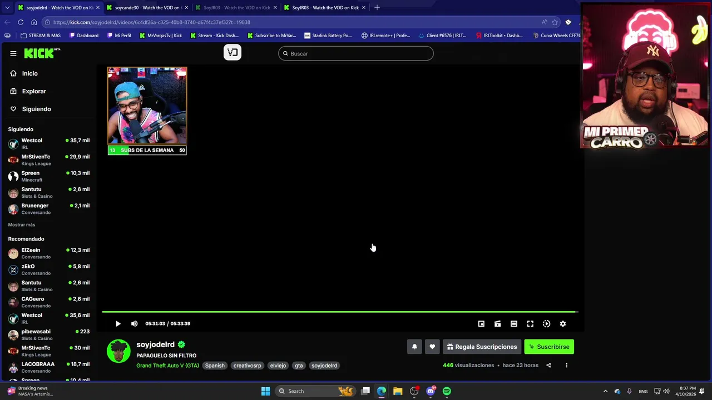Open taskbar Task View
Viewport: 712px width, 400px height.
pos(365,391)
